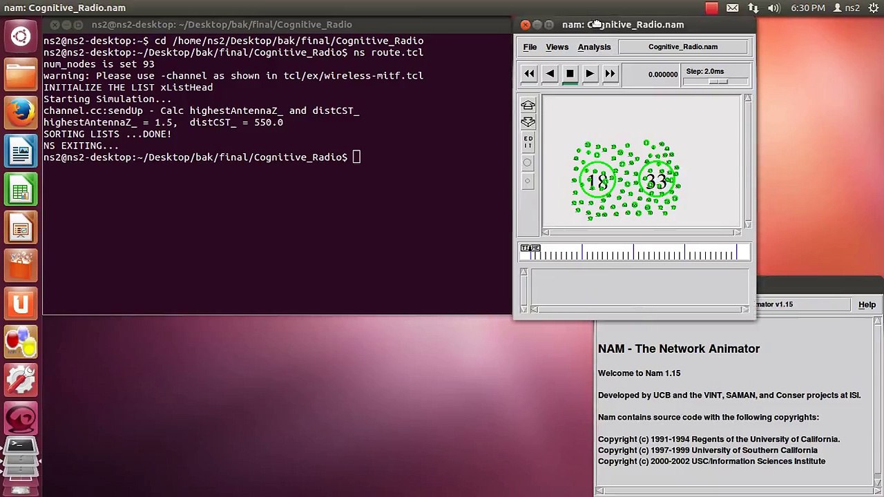This screenshot has height=497, width=884.
Task: Open the network connections indicator
Action: point(753,8)
